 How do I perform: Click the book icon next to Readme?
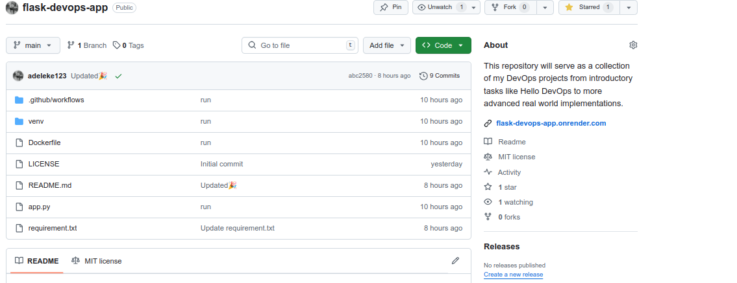488,141
